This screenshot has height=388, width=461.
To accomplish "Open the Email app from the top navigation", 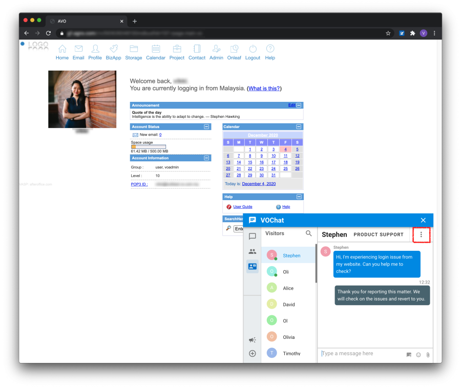I will [x=78, y=51].
